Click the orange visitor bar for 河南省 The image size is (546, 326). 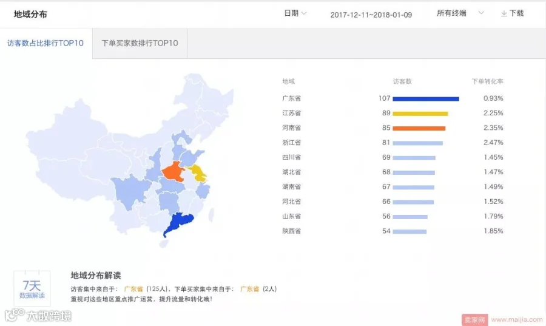[419, 129]
